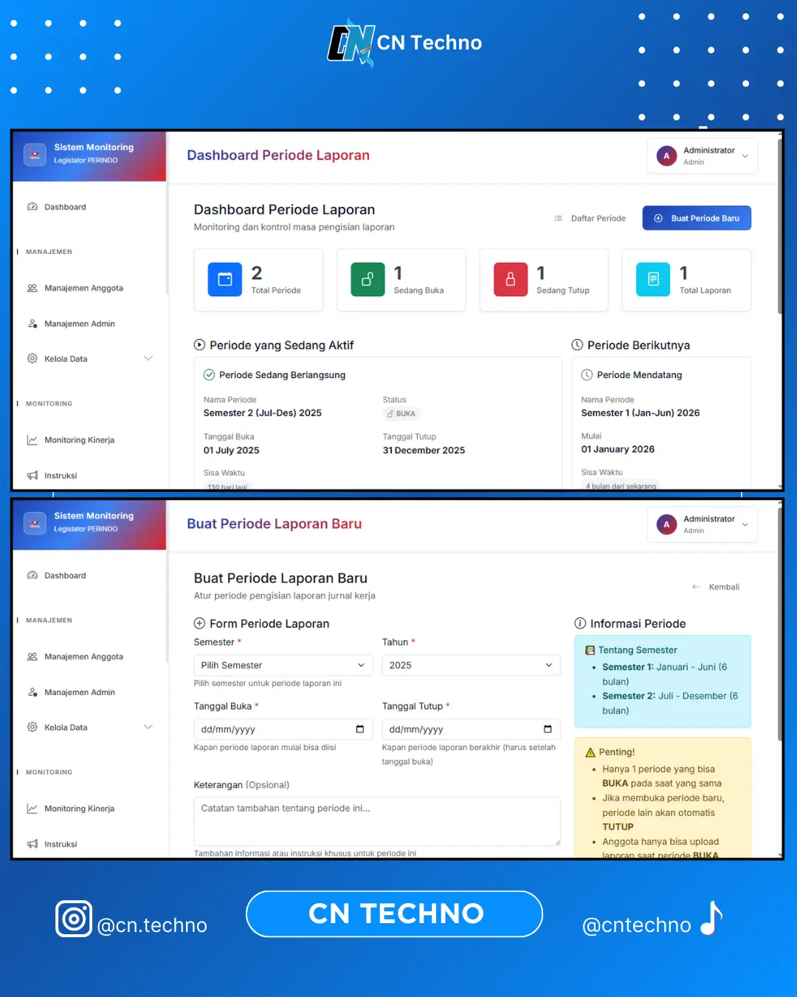Image resolution: width=797 pixels, height=997 pixels.
Task: Open the Daftar Periode link
Action: coord(590,219)
